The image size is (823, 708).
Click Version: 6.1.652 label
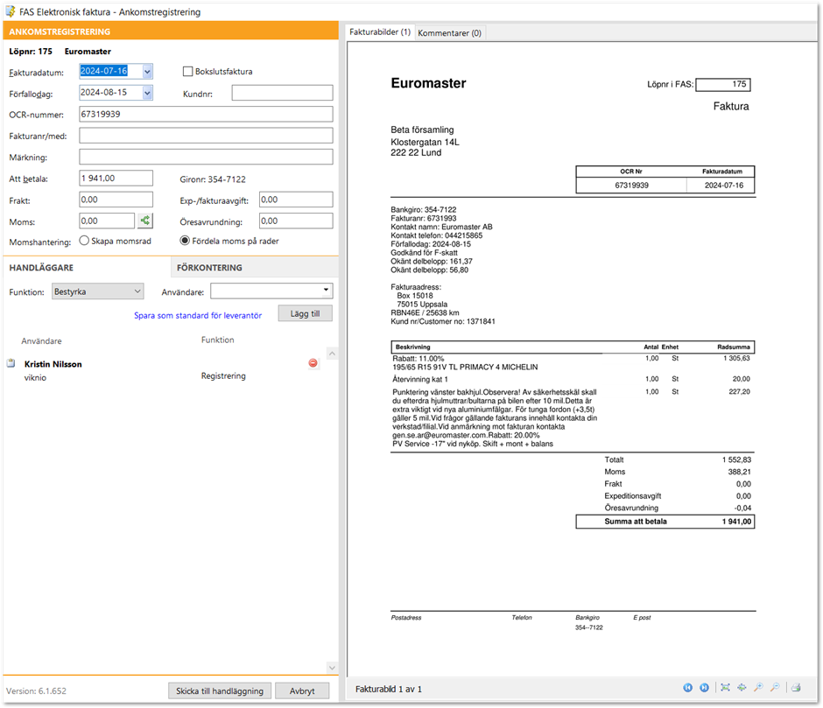tap(36, 690)
